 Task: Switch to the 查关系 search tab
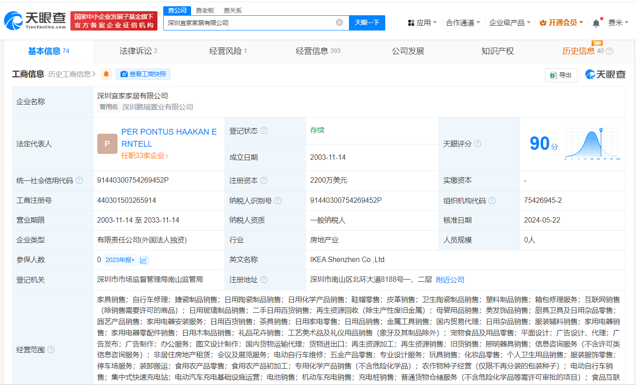tap(232, 10)
